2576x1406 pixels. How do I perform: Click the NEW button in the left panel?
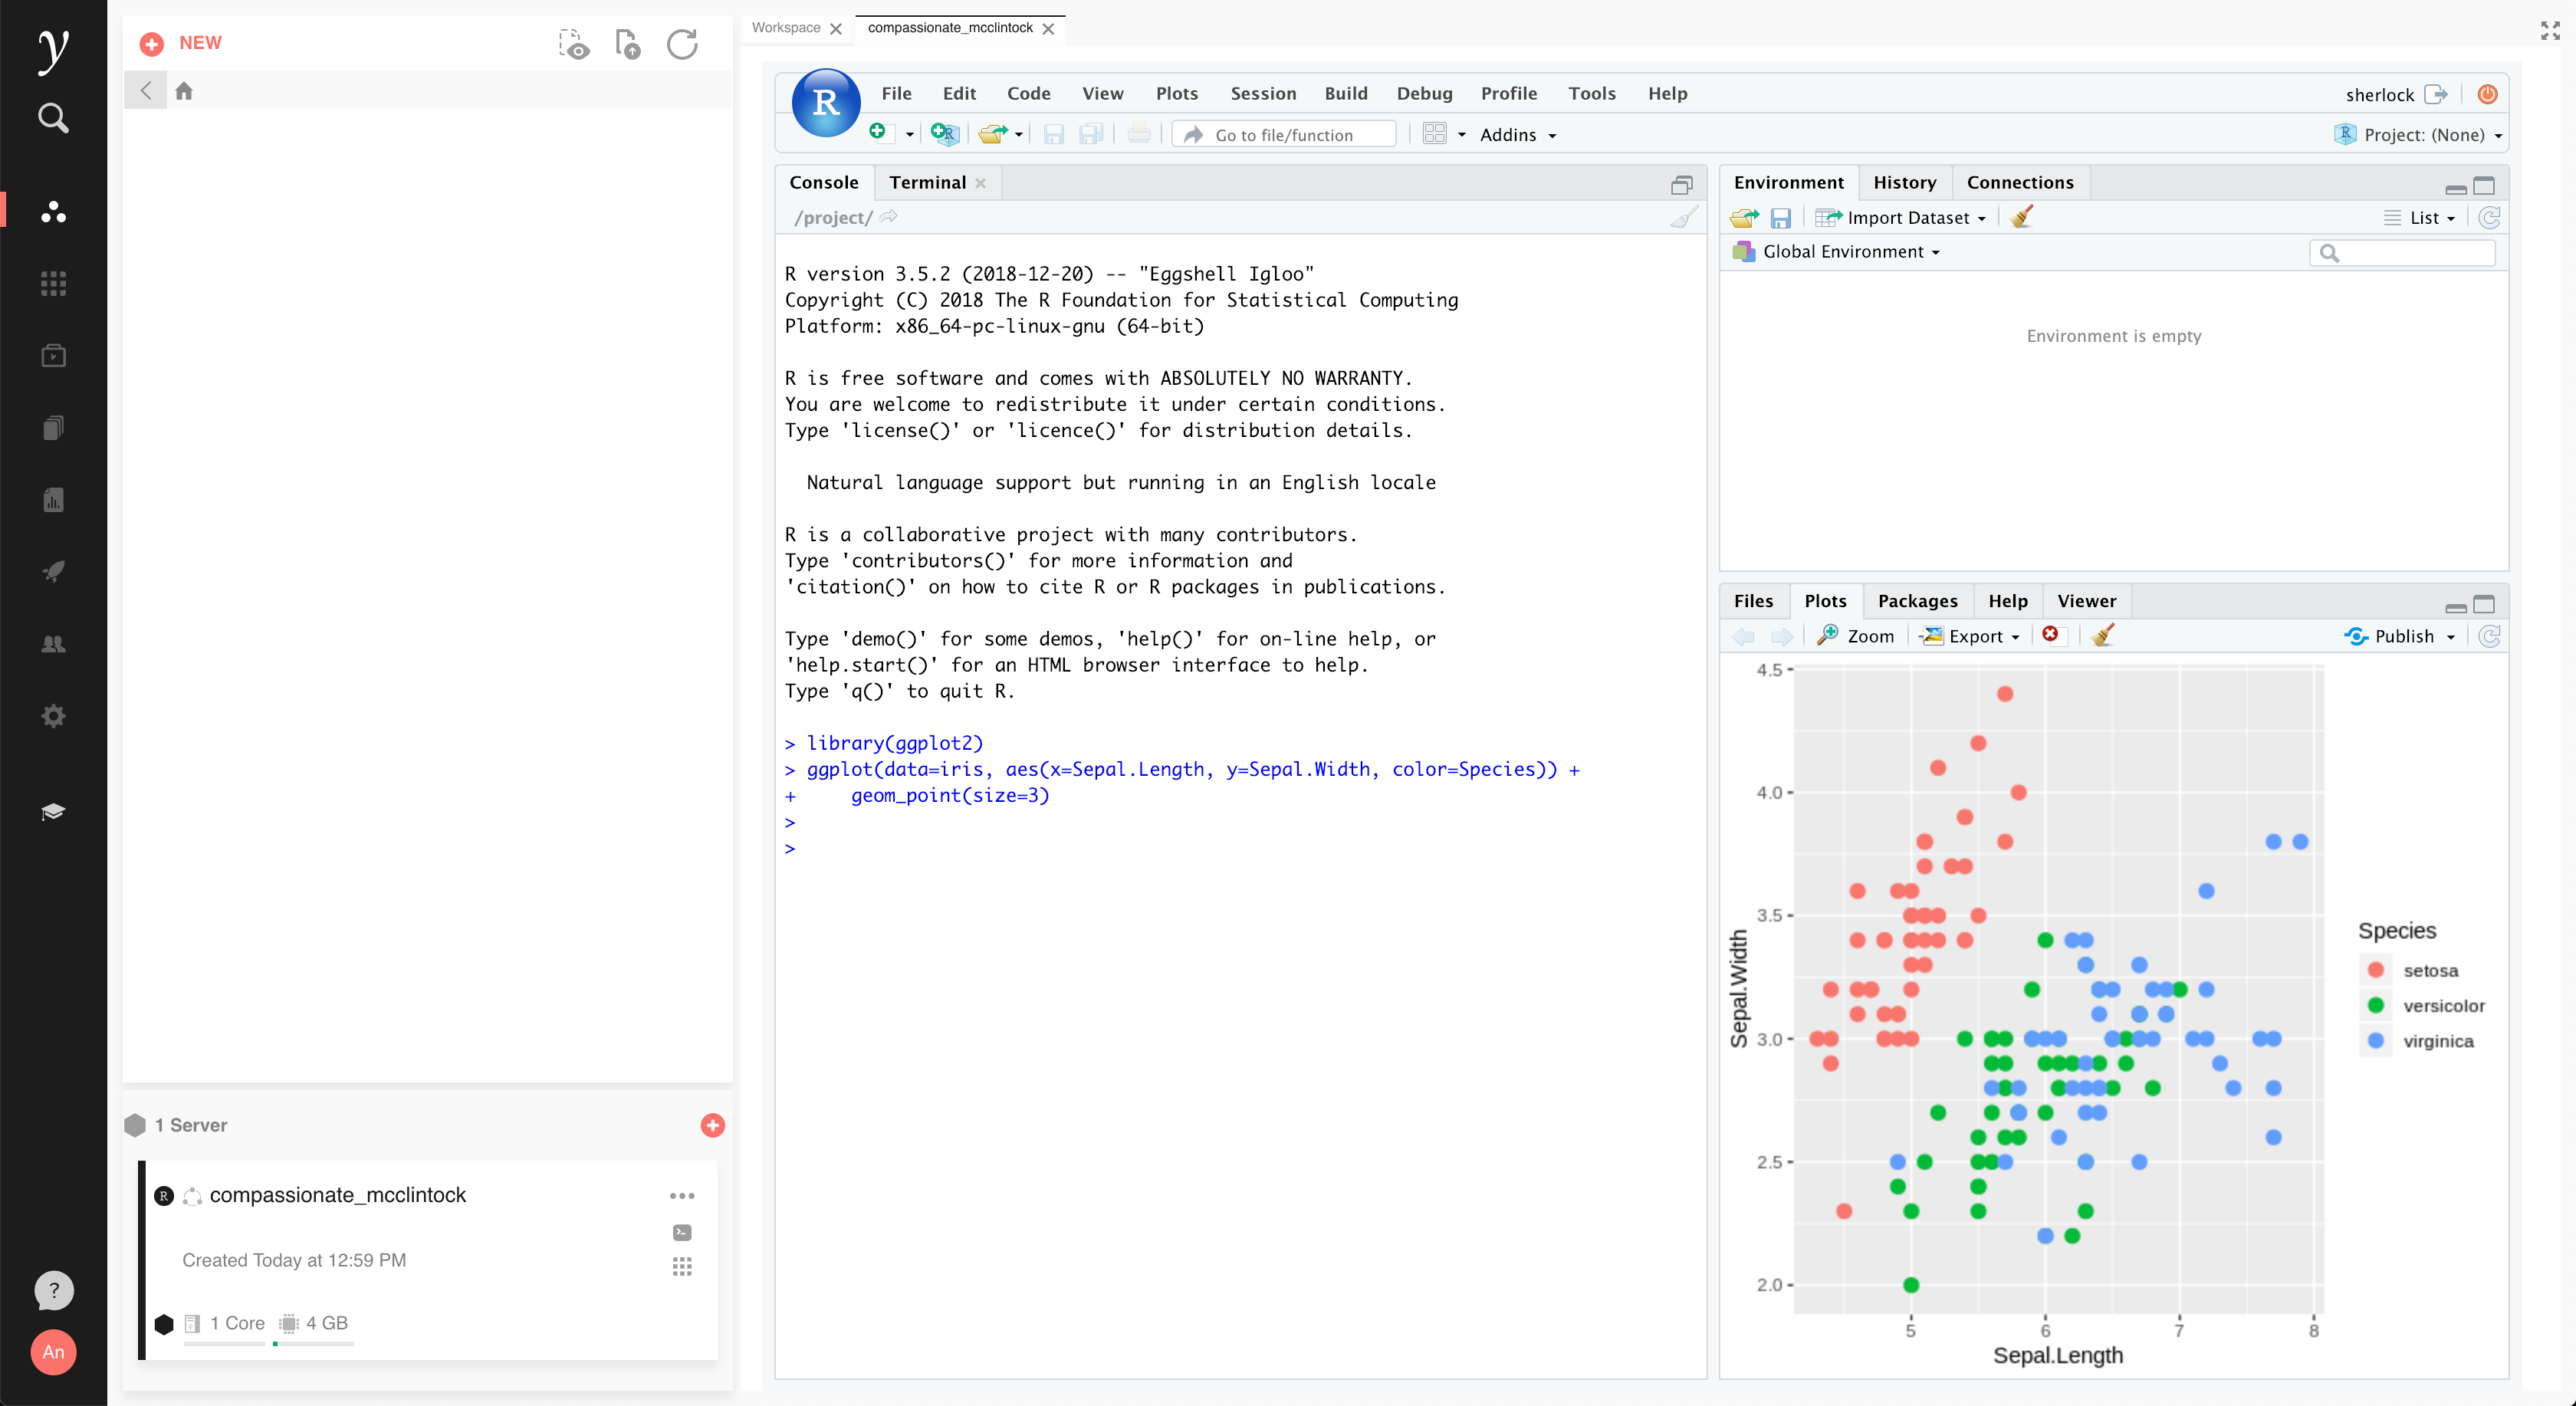[181, 43]
